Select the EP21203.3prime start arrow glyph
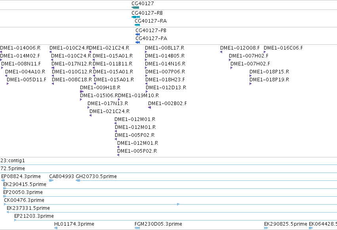Viewport: 337px width, 230px height. [x=15, y=220]
